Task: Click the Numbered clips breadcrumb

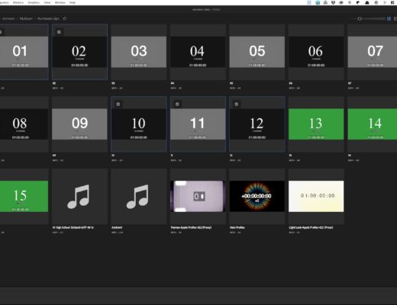Action: point(48,18)
